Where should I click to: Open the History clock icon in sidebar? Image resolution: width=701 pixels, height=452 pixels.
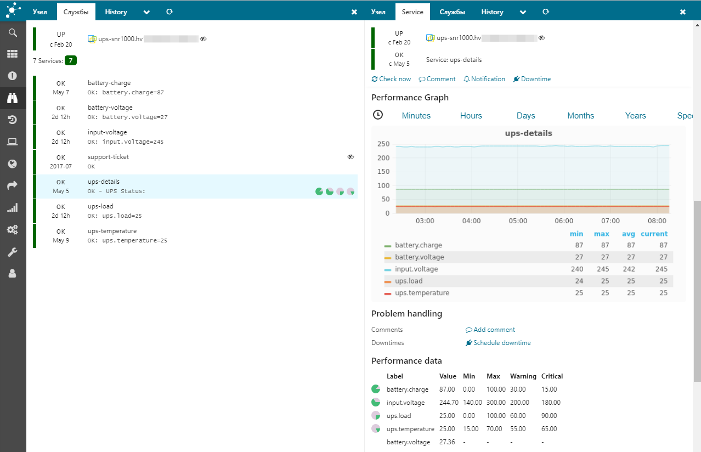12,120
